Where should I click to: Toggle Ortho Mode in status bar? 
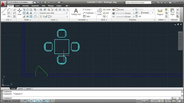click(28, 101)
